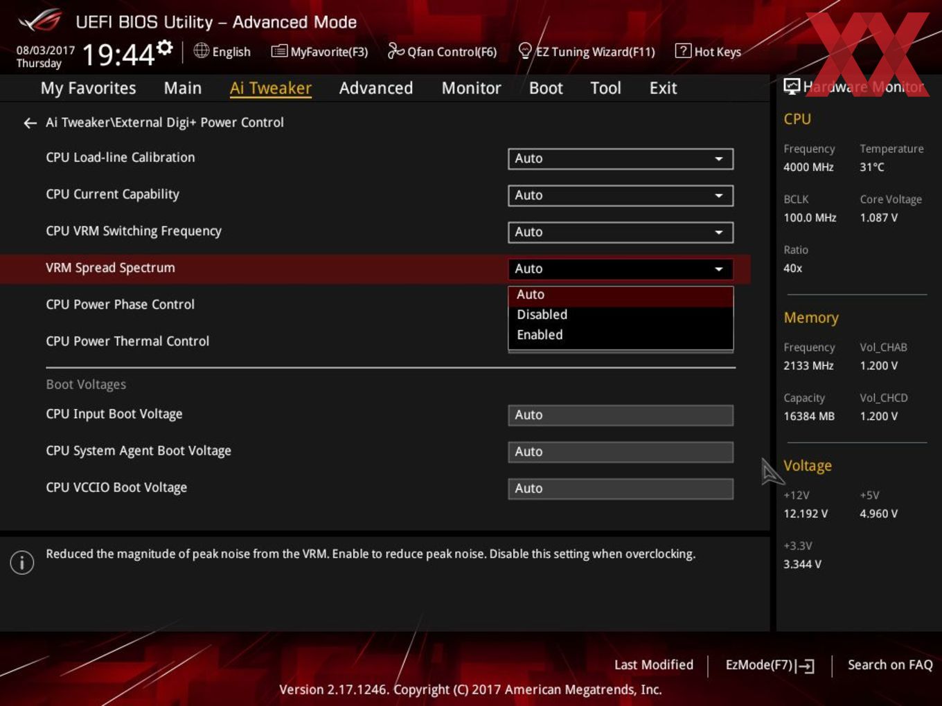The width and height of the screenshot is (942, 706).
Task: Select the CPU Power Phase Control label
Action: pyautogui.click(x=120, y=305)
